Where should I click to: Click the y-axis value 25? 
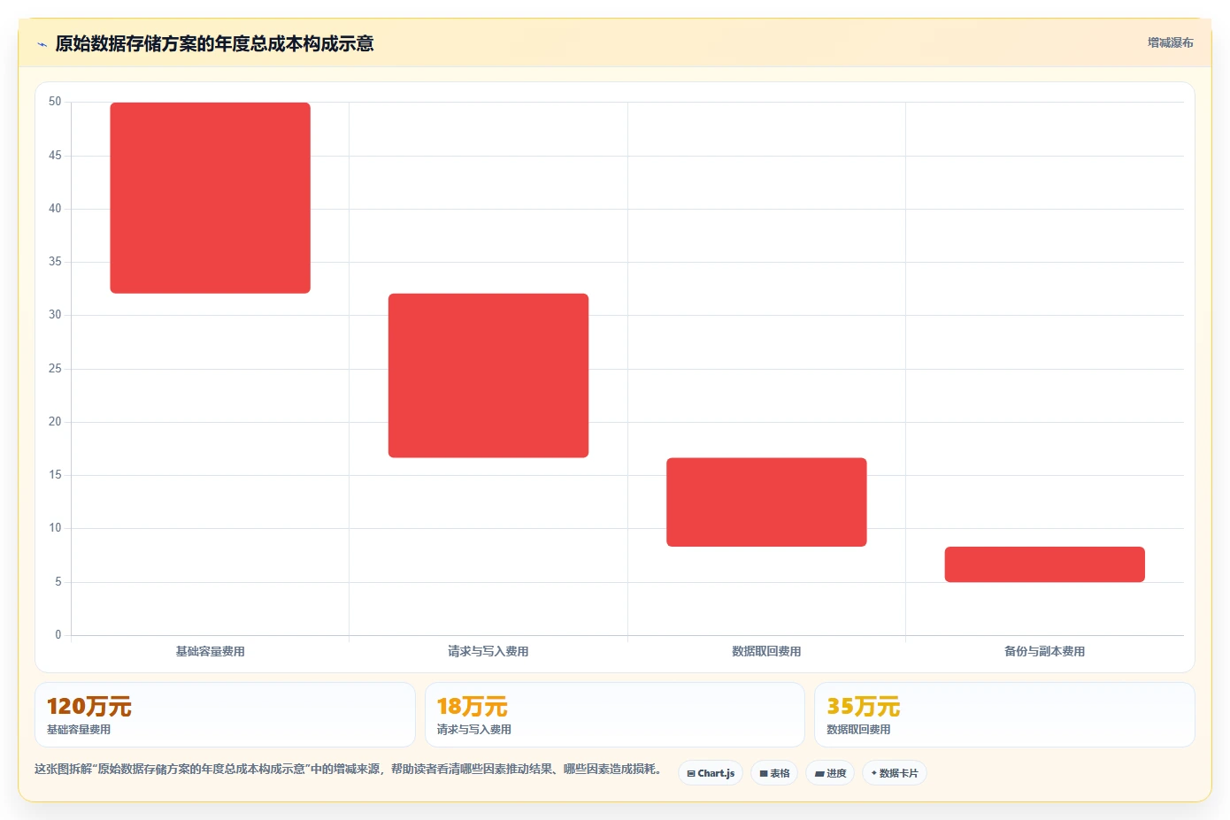[55, 369]
